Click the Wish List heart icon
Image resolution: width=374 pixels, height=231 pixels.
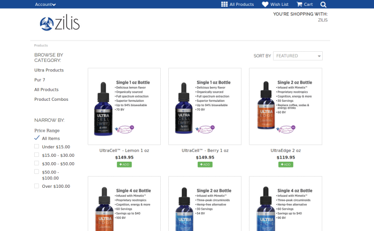(x=265, y=4)
